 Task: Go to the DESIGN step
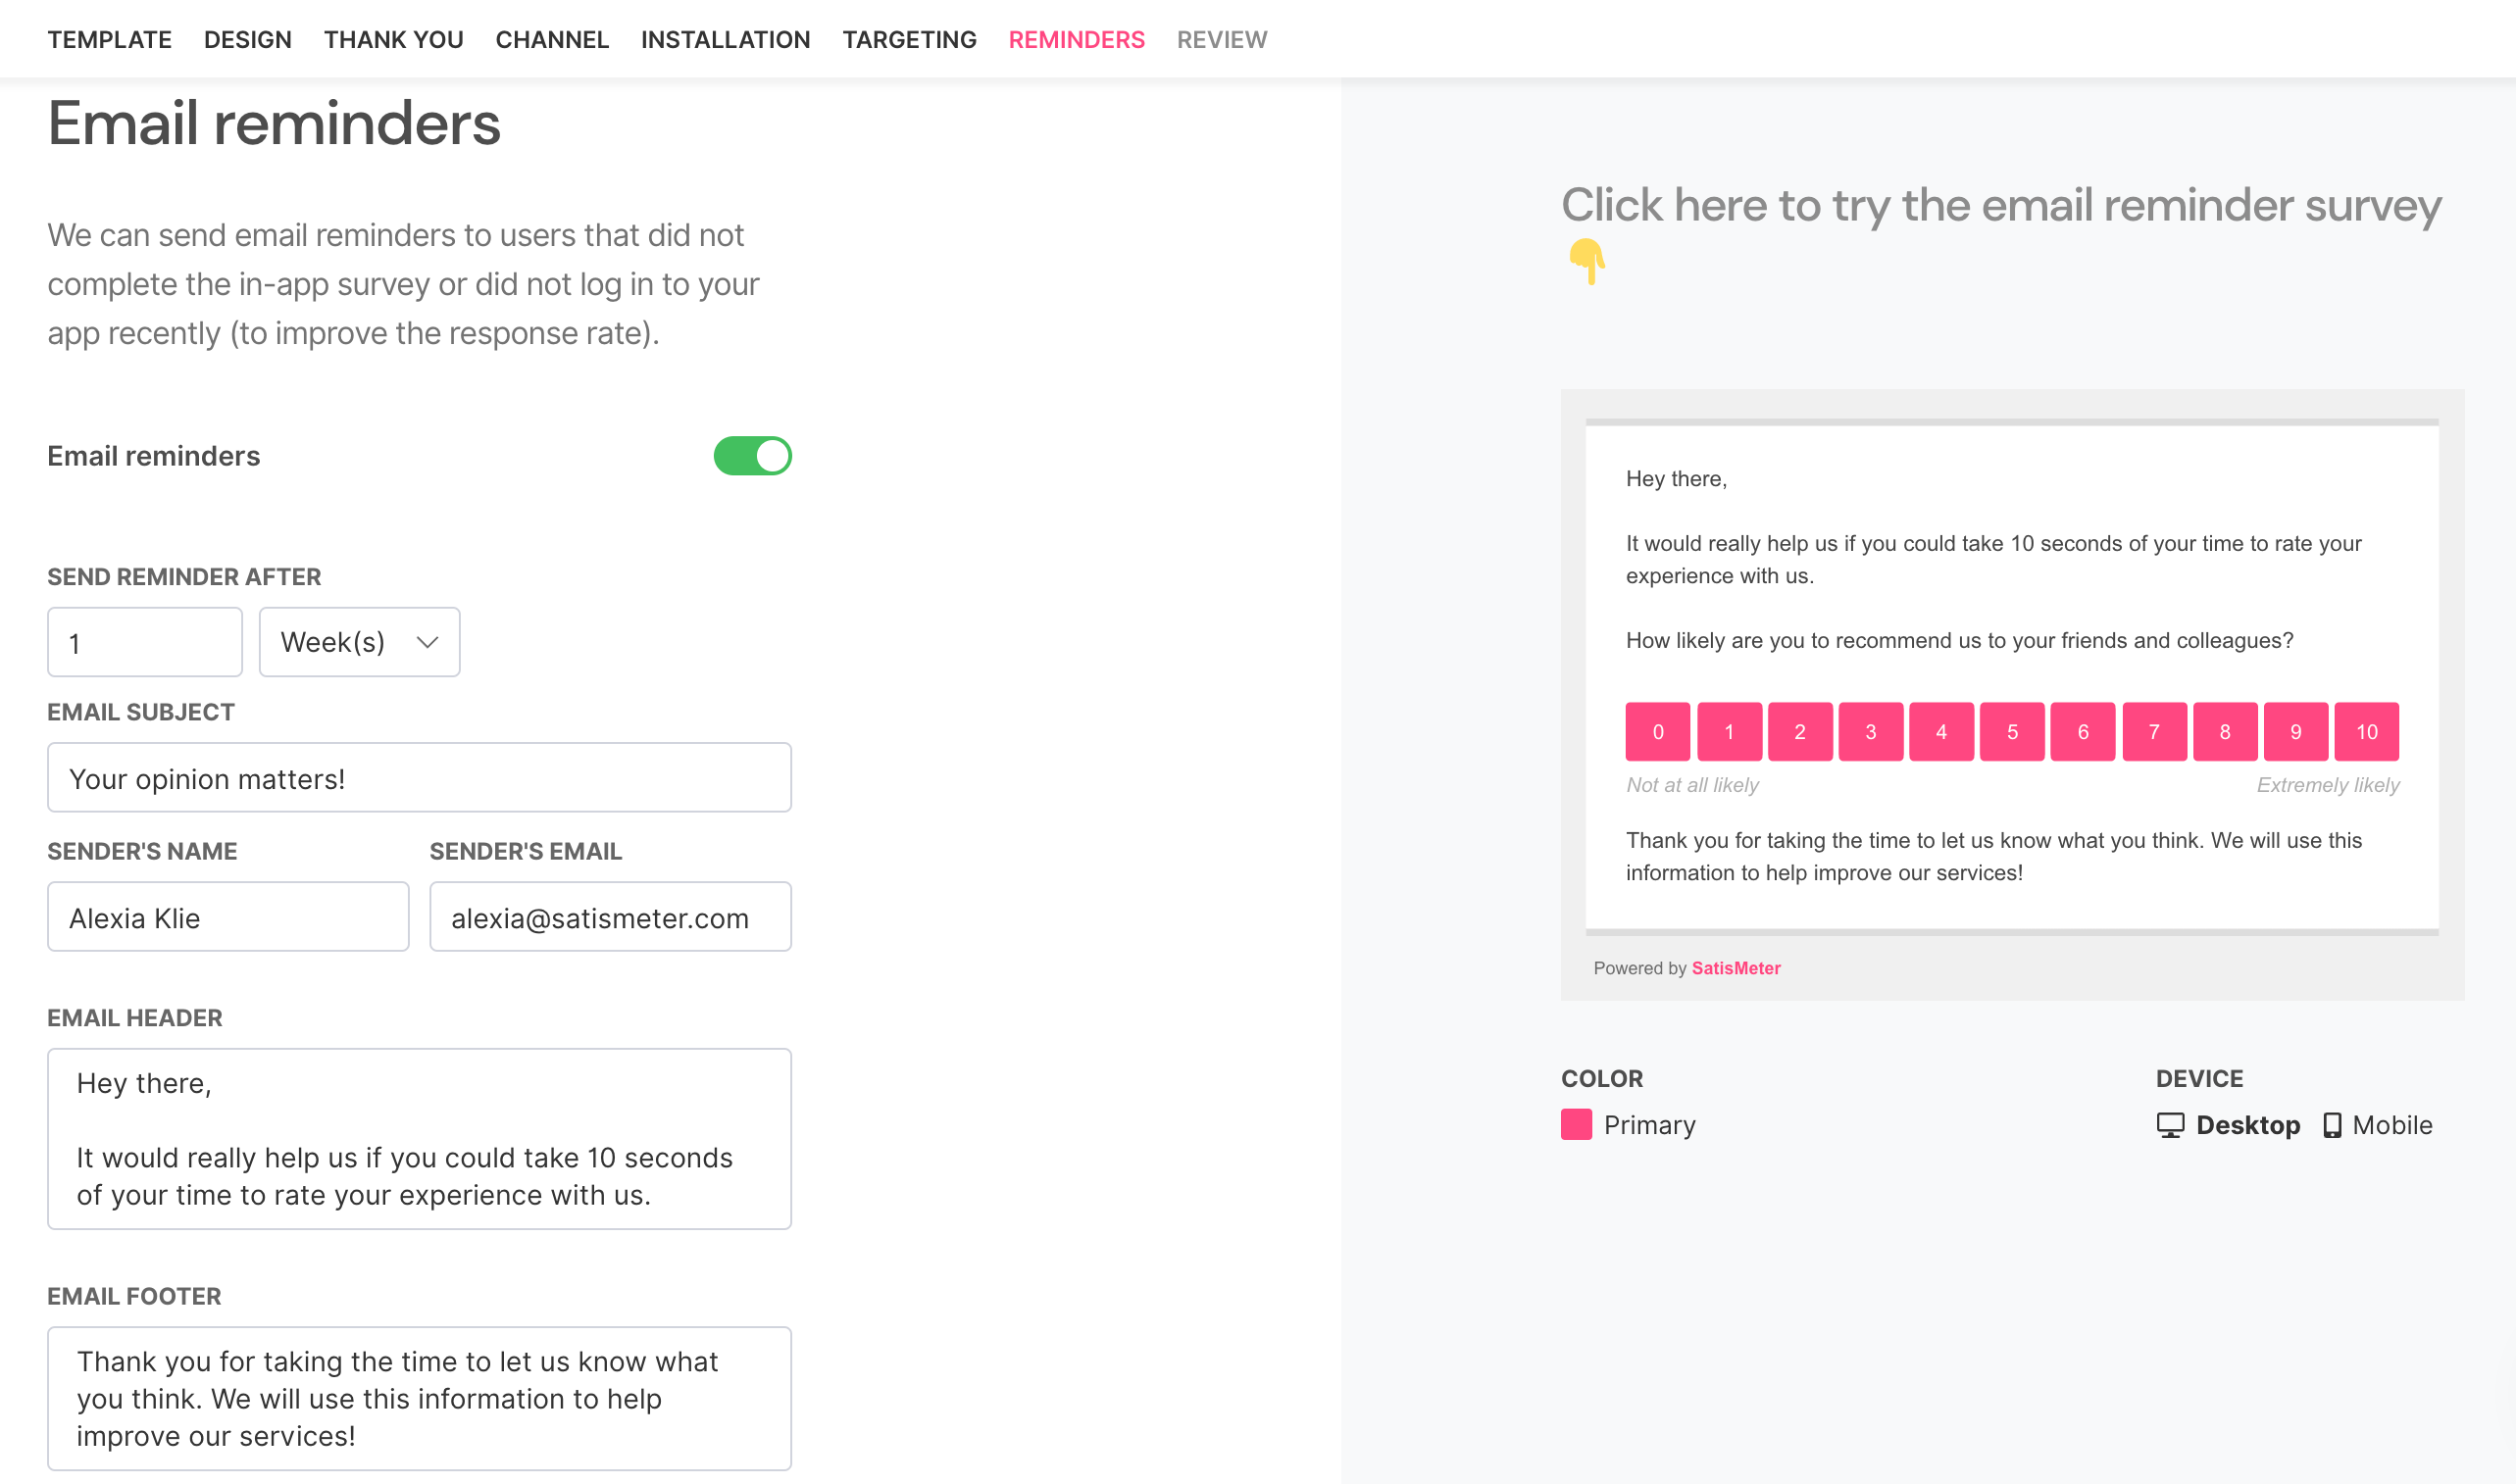tap(247, 39)
